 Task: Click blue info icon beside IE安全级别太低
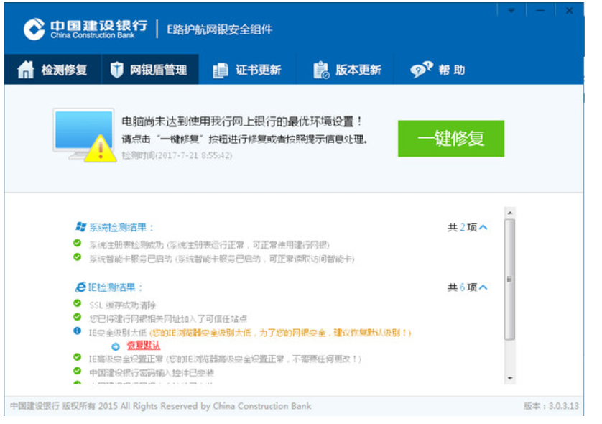coord(77,331)
